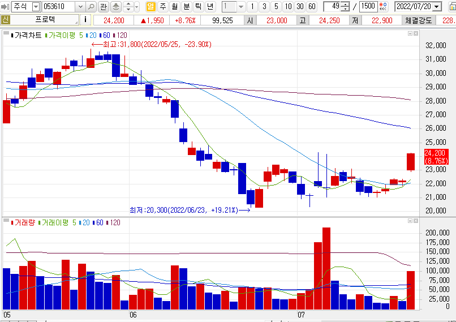456x322 pixels.
Task: Click the chart settings icon at far top right
Action: tap(453, 7)
